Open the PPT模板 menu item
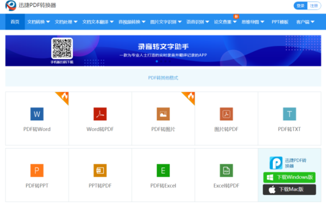 [280, 22]
